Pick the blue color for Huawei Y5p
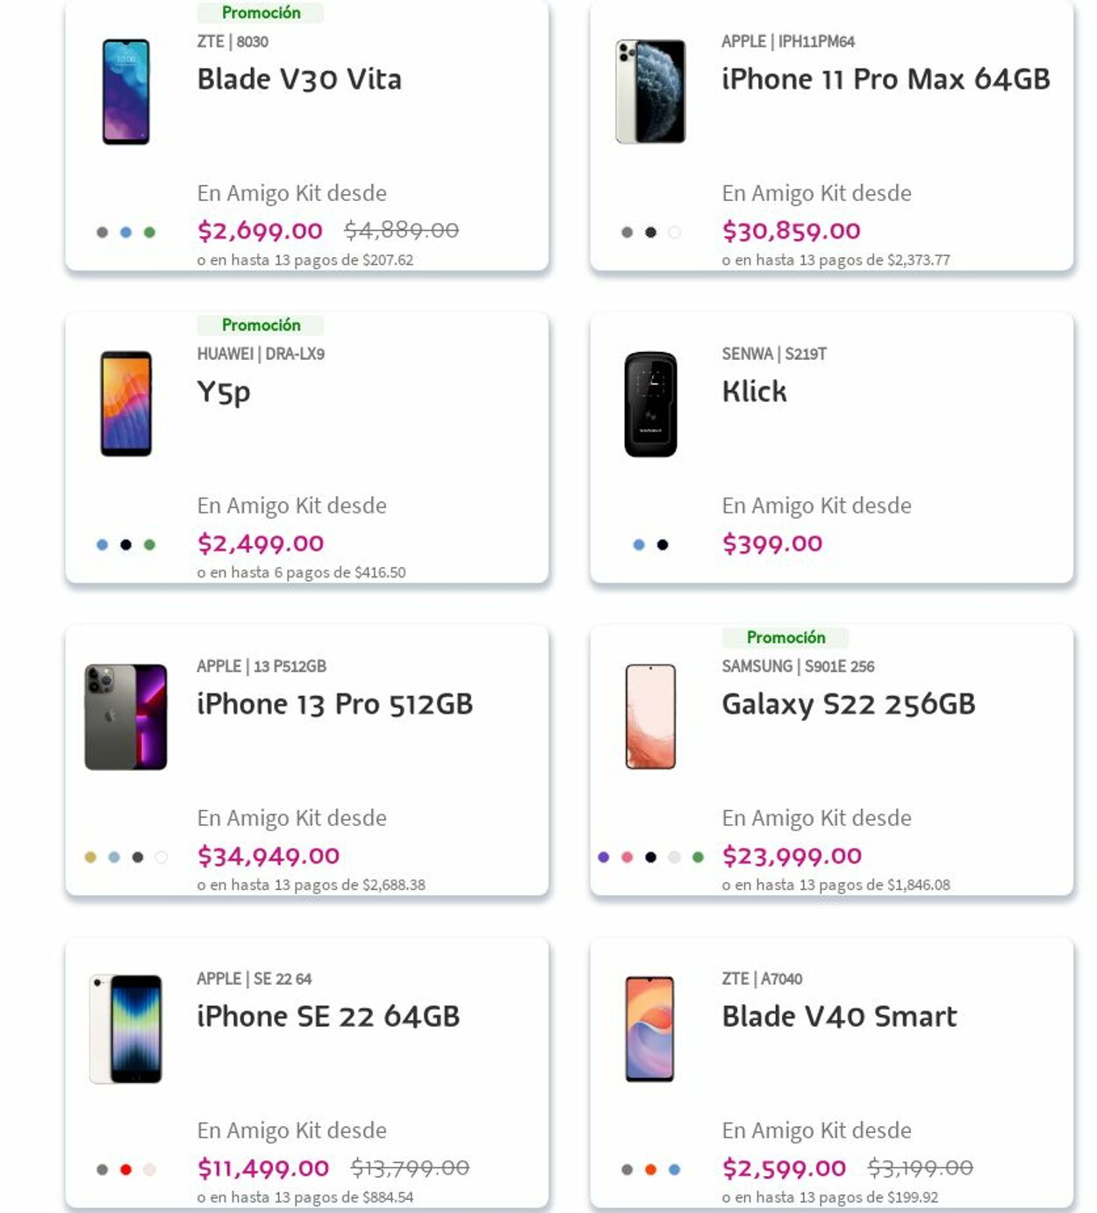Screen dimensions: 1097x1213 pos(102,545)
